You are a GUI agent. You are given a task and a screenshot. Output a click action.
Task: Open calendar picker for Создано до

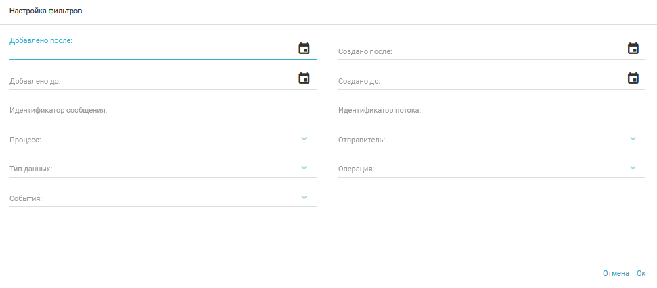pos(633,78)
